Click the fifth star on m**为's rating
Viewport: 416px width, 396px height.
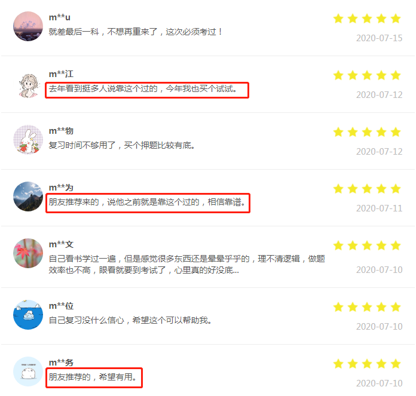396,189
